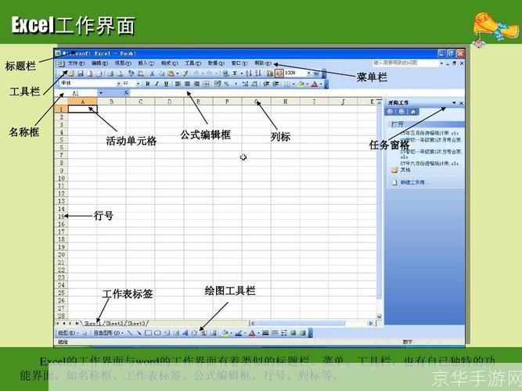Select the Rectangle drawing tool
The image size is (522, 391).
pos(147,332)
